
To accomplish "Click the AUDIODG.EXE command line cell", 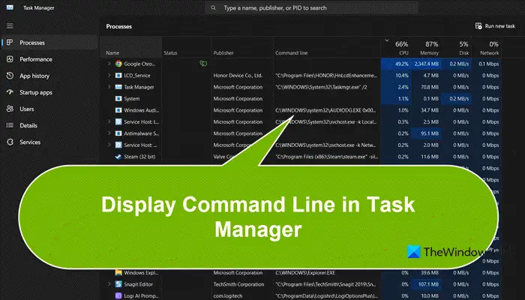I will pyautogui.click(x=327, y=110).
